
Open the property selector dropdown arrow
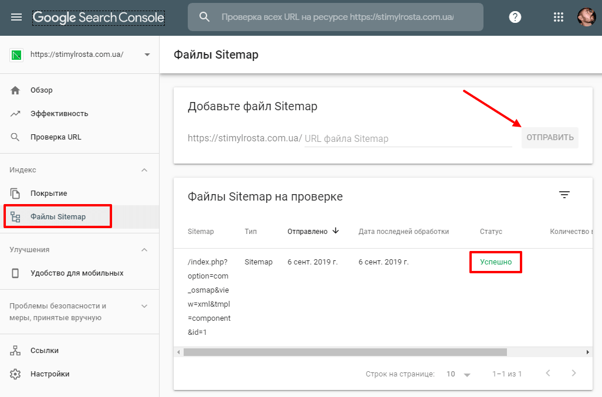147,55
